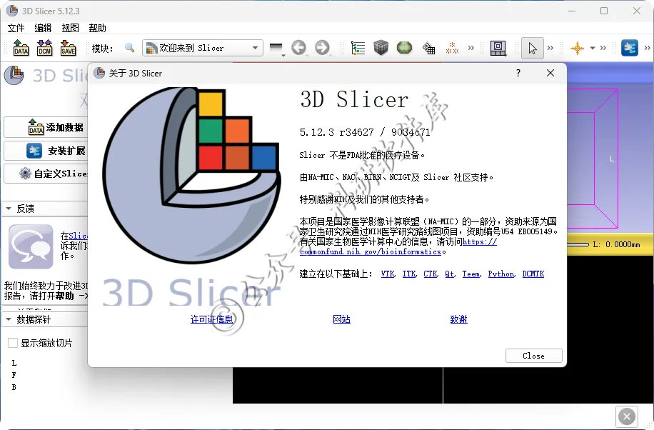Open the commonfund.nih.gov bioinformatics link

tap(371, 251)
